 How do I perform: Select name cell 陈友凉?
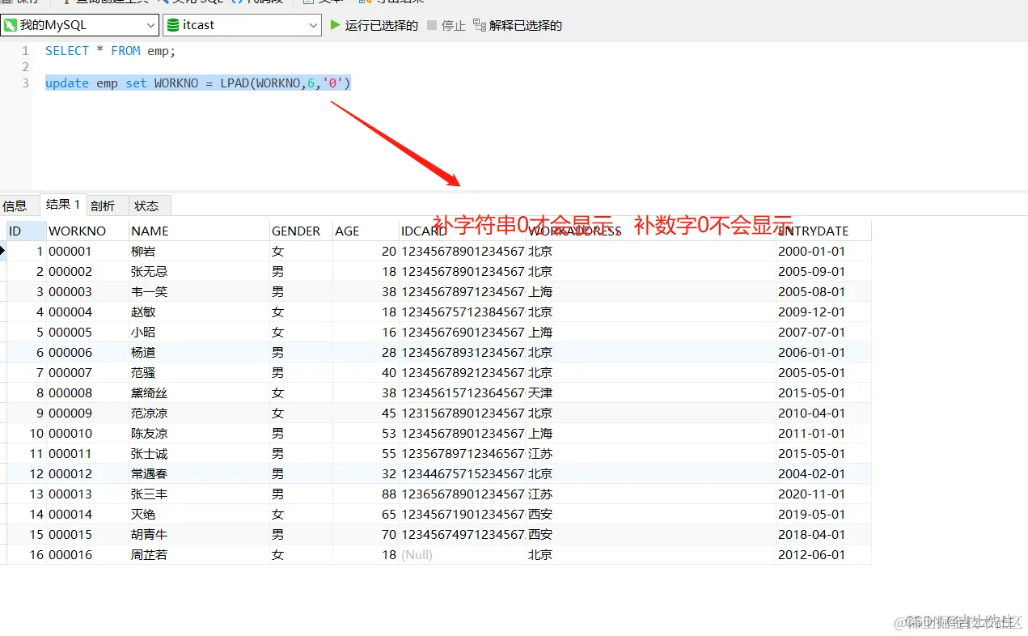[199, 433]
